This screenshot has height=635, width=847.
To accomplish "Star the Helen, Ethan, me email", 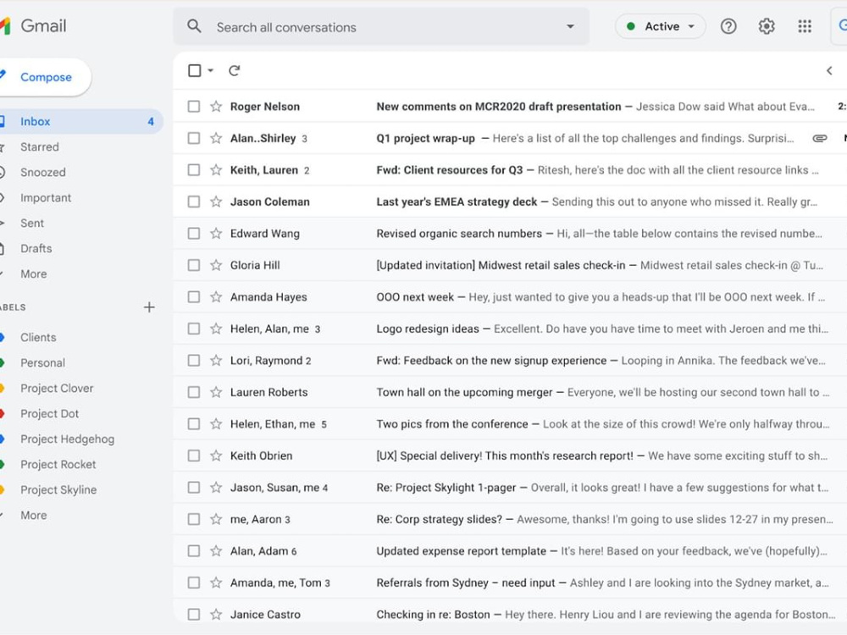I will coord(216,424).
